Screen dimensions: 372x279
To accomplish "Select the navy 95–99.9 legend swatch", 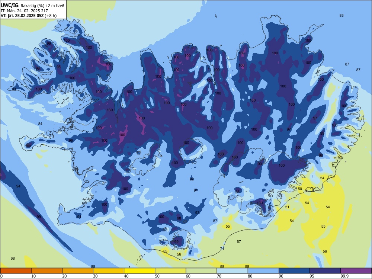I will 325,271.
